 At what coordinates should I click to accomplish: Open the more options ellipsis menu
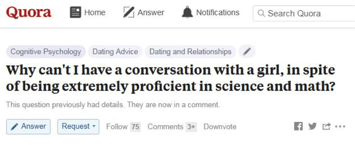tap(340, 127)
